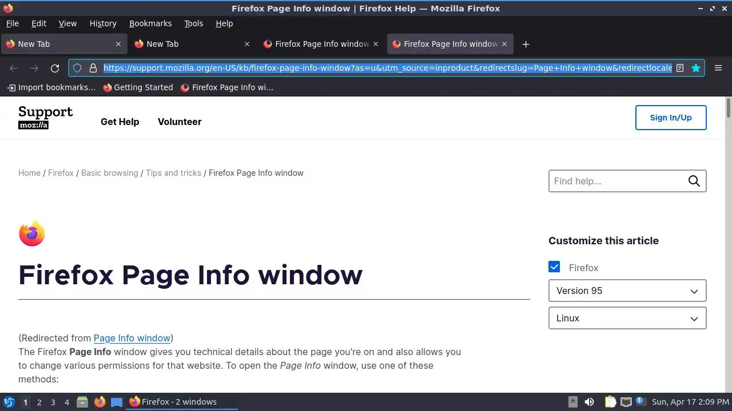Launch Firefox from the taskbar launcher icon
Screen dimensions: 732x411
click(x=100, y=402)
